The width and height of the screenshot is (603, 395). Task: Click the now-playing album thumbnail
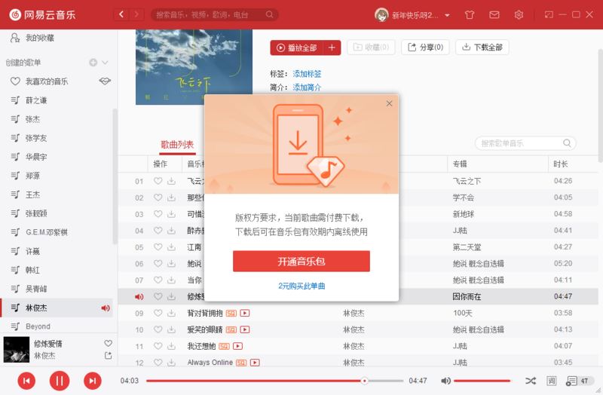(16, 350)
